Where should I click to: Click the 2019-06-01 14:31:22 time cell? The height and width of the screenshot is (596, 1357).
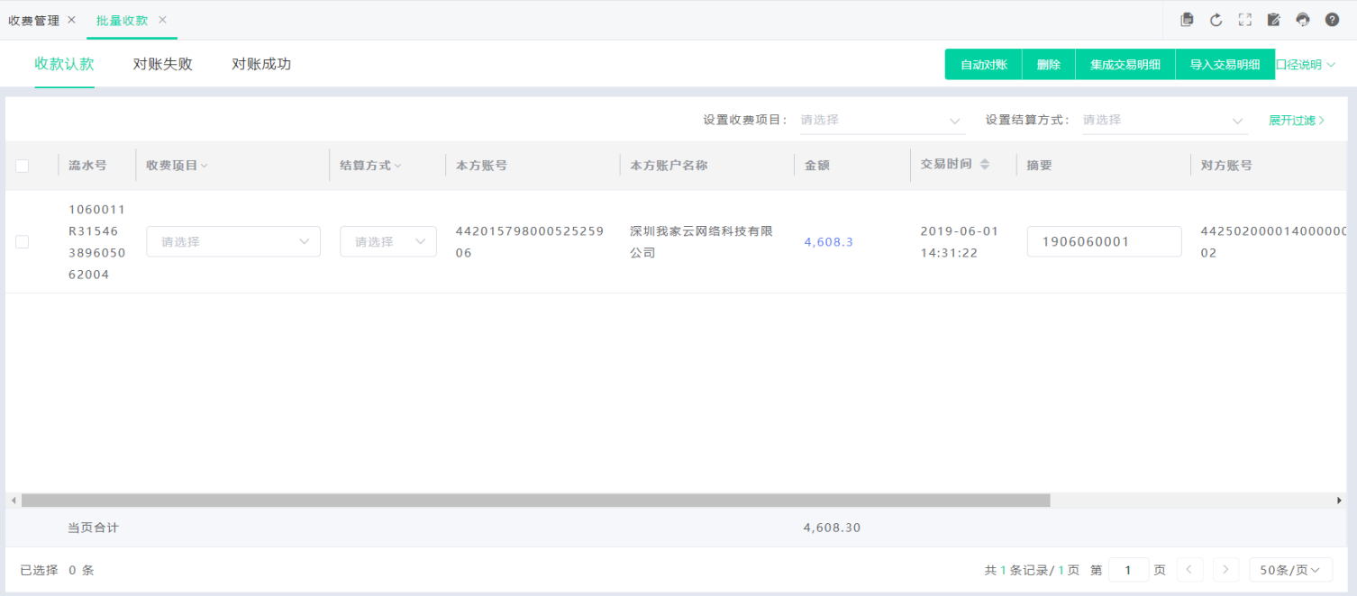[x=960, y=242]
